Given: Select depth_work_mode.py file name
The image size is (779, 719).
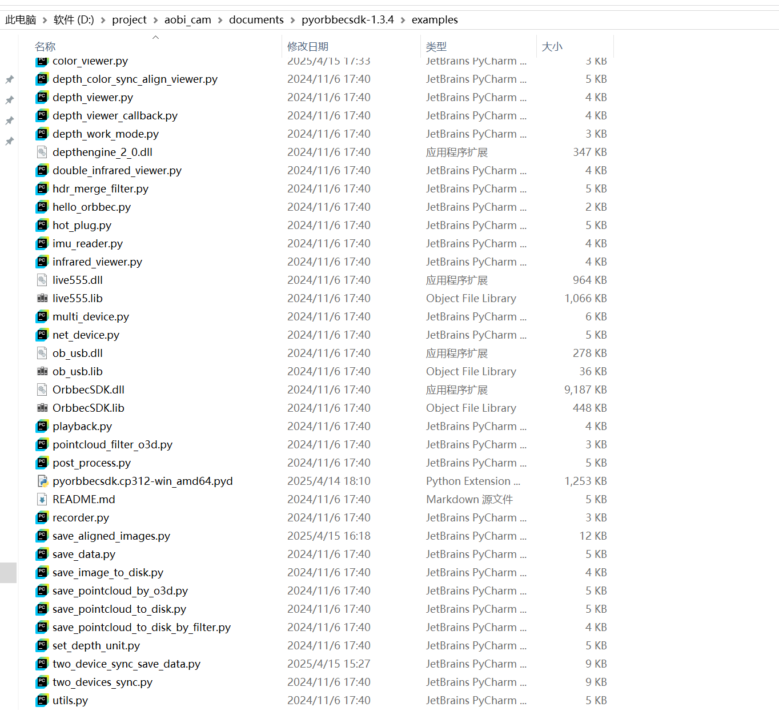Looking at the screenshot, I should click(106, 134).
